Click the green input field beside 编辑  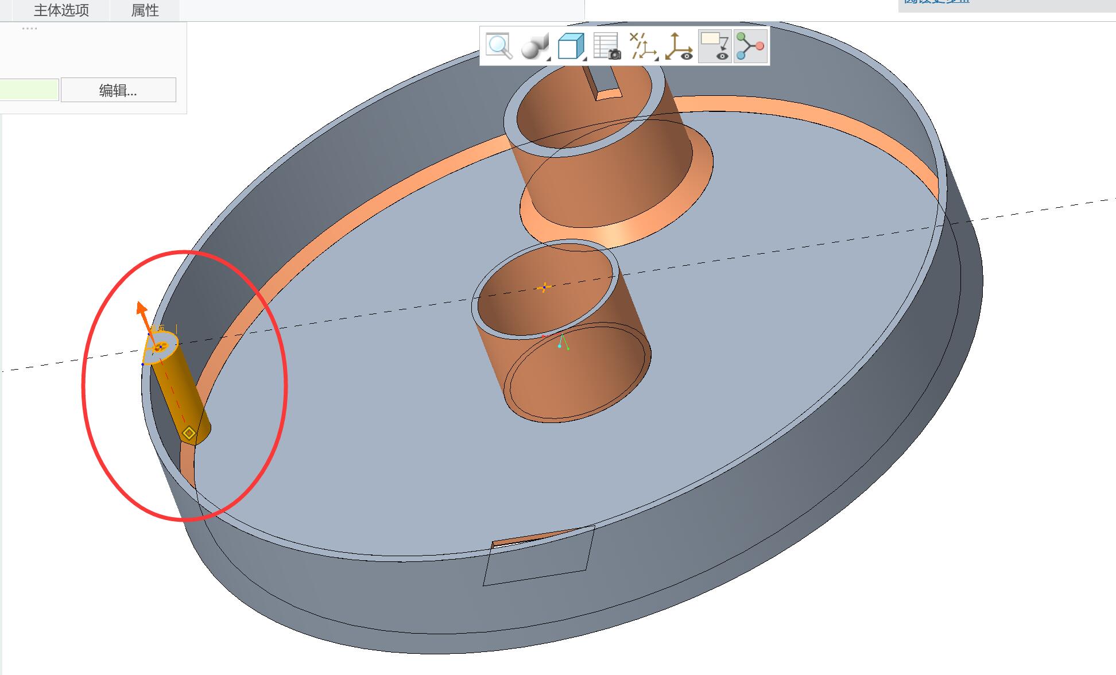pyautogui.click(x=29, y=90)
